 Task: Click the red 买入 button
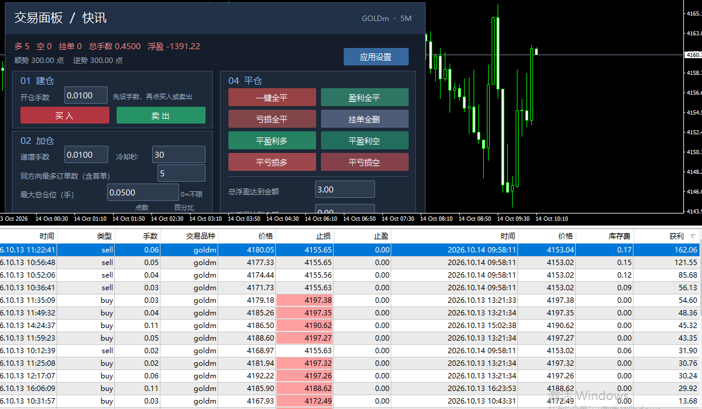click(x=65, y=115)
